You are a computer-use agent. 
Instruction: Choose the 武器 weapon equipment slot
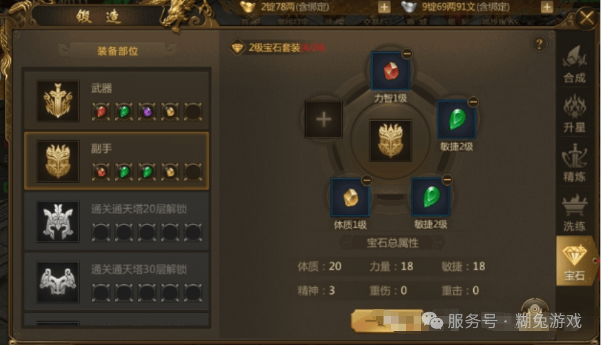pos(117,100)
